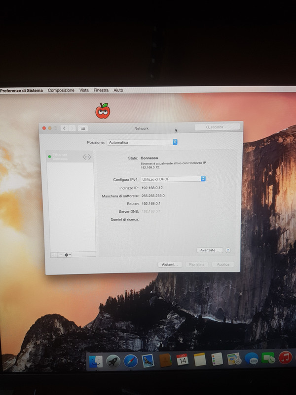Image resolution: width=296 pixels, height=395 pixels.
Task: Click the Server DNS field value
Action: [151, 211]
